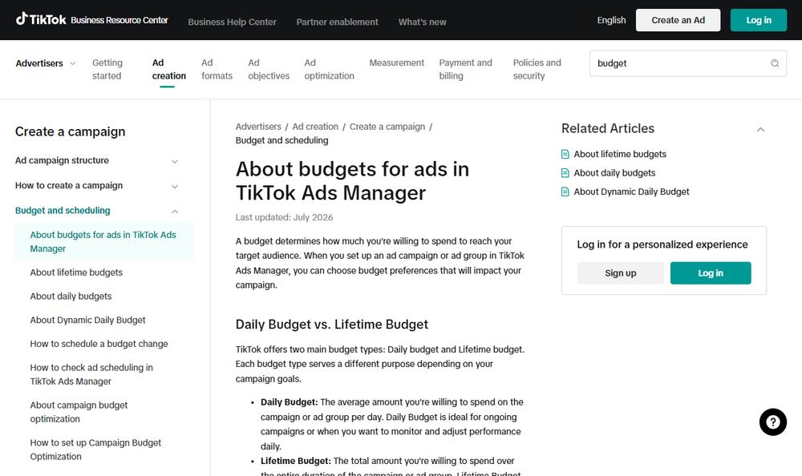The height and width of the screenshot is (476, 802).
Task: Open the Advertisers dropdown
Action: click(46, 63)
